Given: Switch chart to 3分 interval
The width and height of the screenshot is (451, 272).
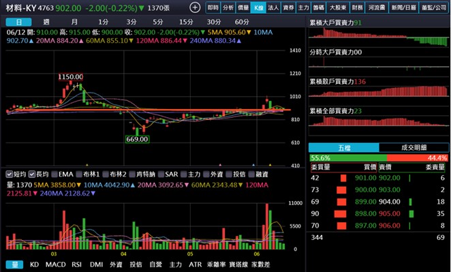Looking at the screenshot, I should click(131, 22).
